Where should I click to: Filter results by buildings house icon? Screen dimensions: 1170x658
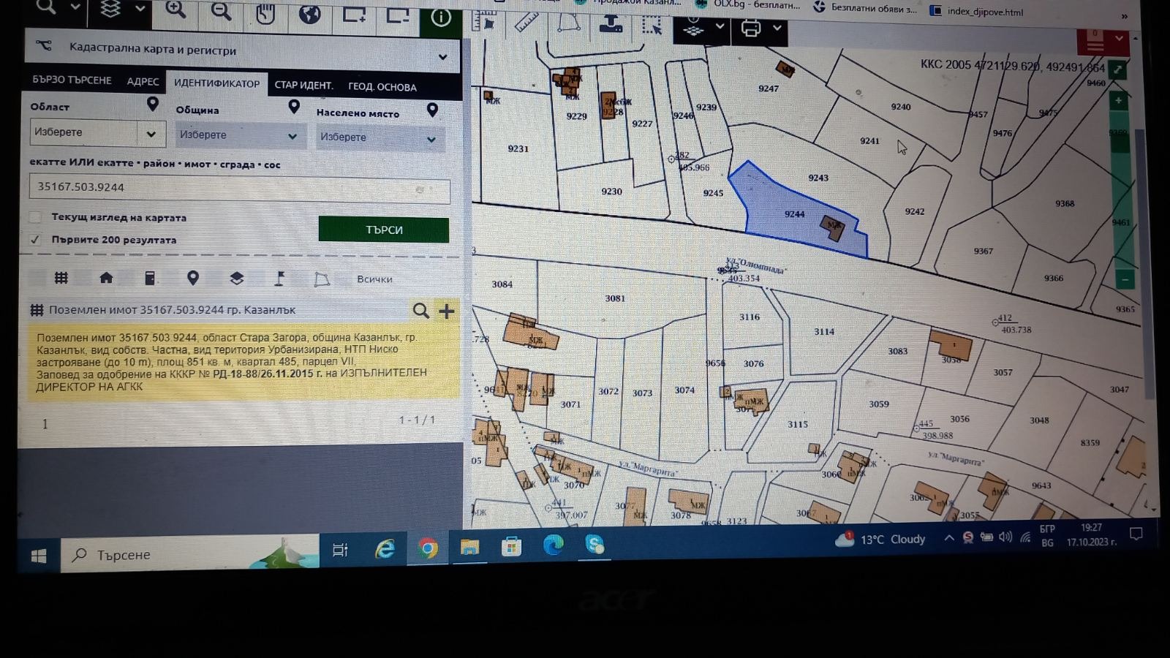coord(106,278)
